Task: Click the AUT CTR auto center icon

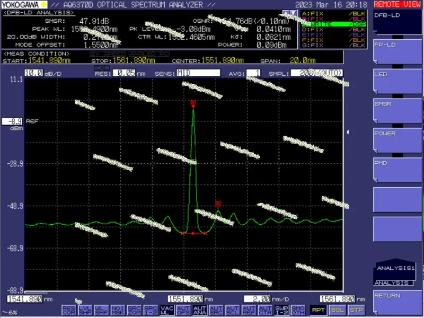Action: [x=266, y=310]
